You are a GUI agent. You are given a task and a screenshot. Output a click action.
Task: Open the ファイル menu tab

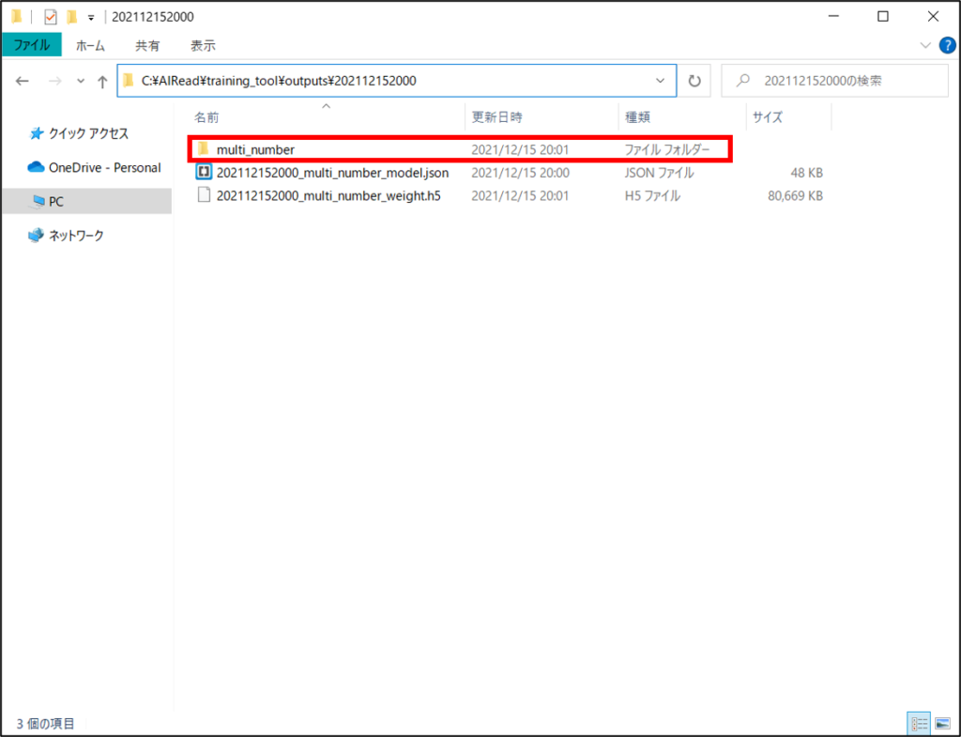coord(31,45)
